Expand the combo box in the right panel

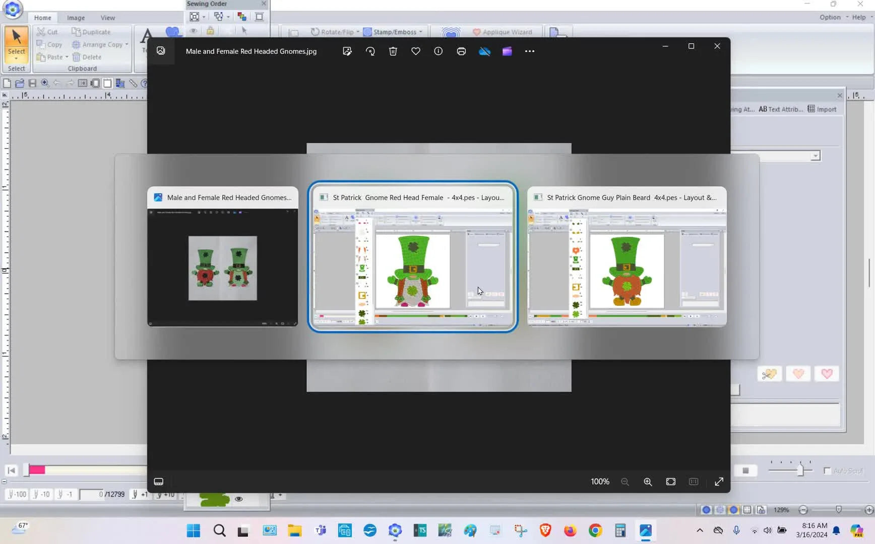[x=815, y=156]
